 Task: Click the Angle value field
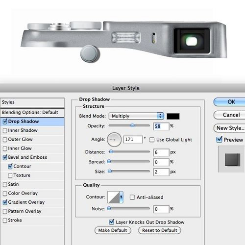133,140
